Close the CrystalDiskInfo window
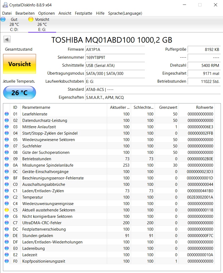223x273 pixels. 215,5
